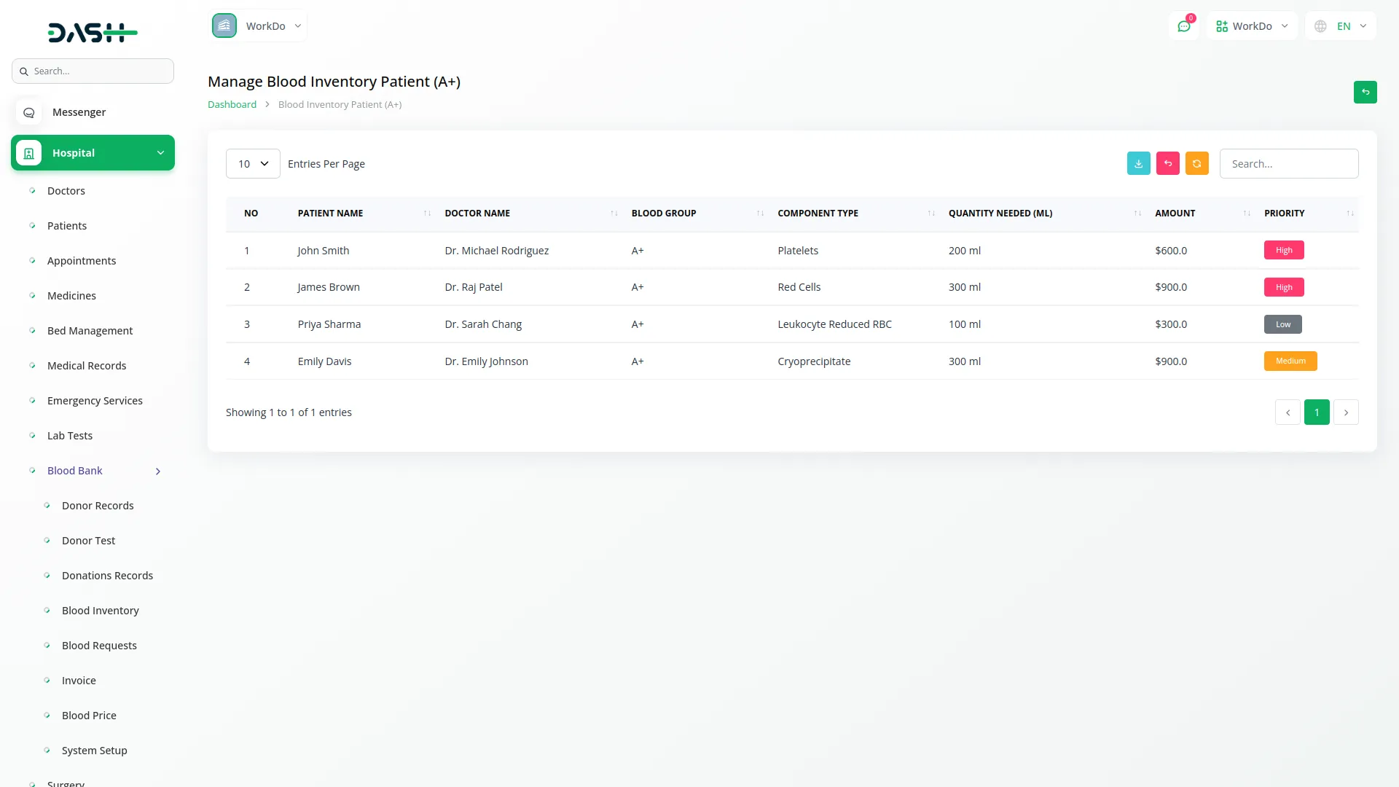Click the Dashboard breadcrumb link
This screenshot has height=787, width=1399.
[232, 105]
